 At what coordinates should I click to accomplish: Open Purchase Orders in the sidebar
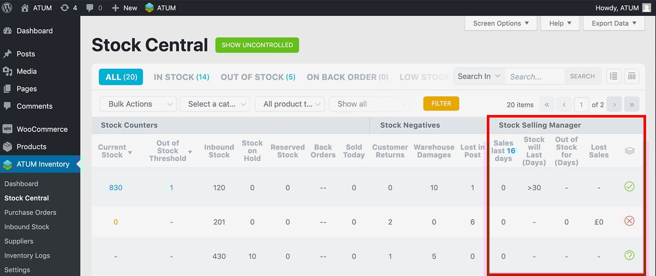(x=30, y=212)
